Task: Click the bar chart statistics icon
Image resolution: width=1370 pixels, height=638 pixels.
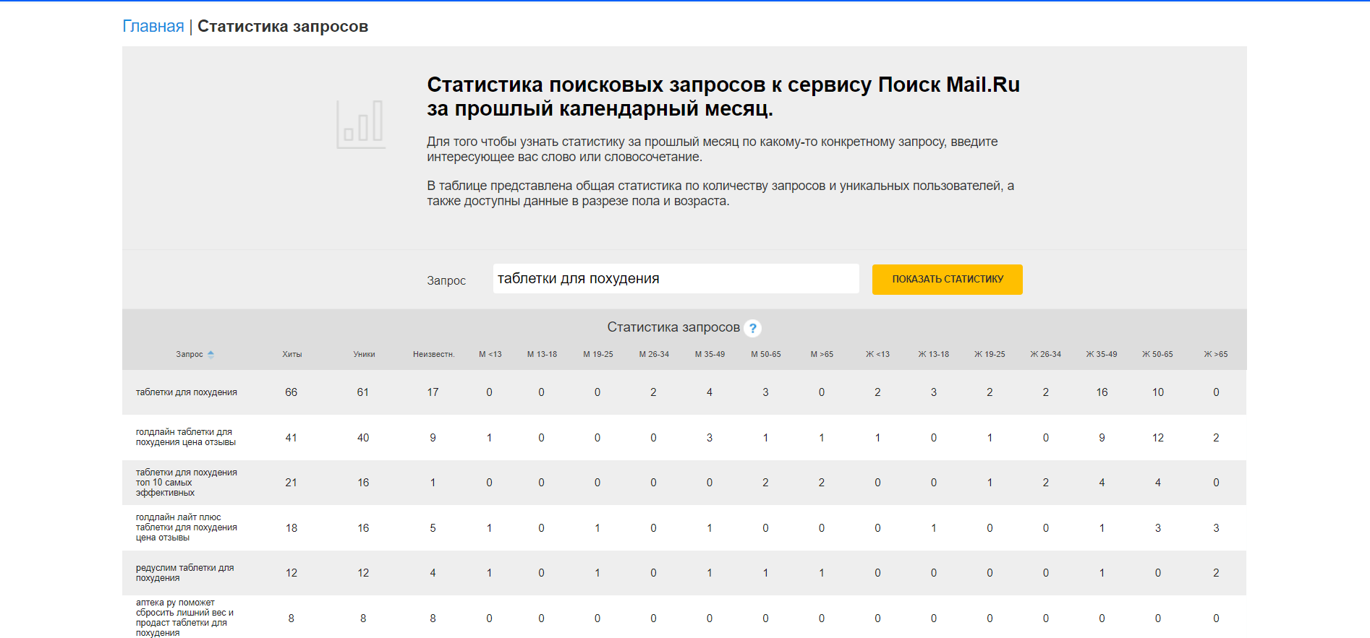Action: click(360, 124)
